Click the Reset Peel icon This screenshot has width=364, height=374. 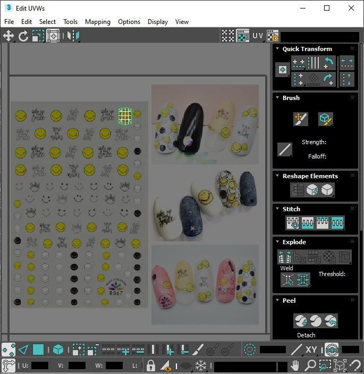[331, 321]
